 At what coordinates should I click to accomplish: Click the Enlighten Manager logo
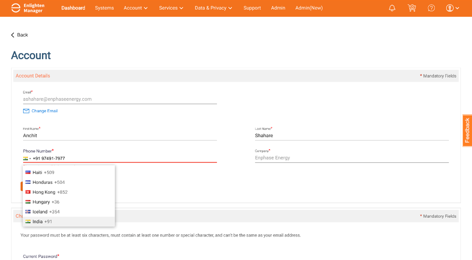tap(28, 8)
